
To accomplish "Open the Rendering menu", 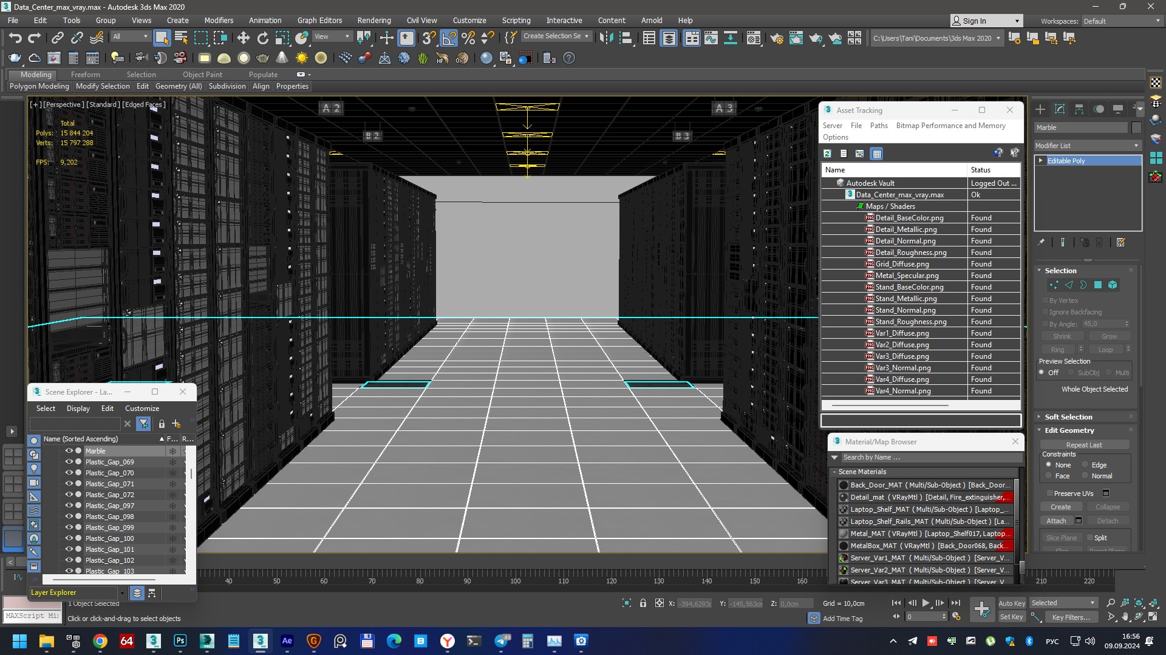I will tap(373, 20).
